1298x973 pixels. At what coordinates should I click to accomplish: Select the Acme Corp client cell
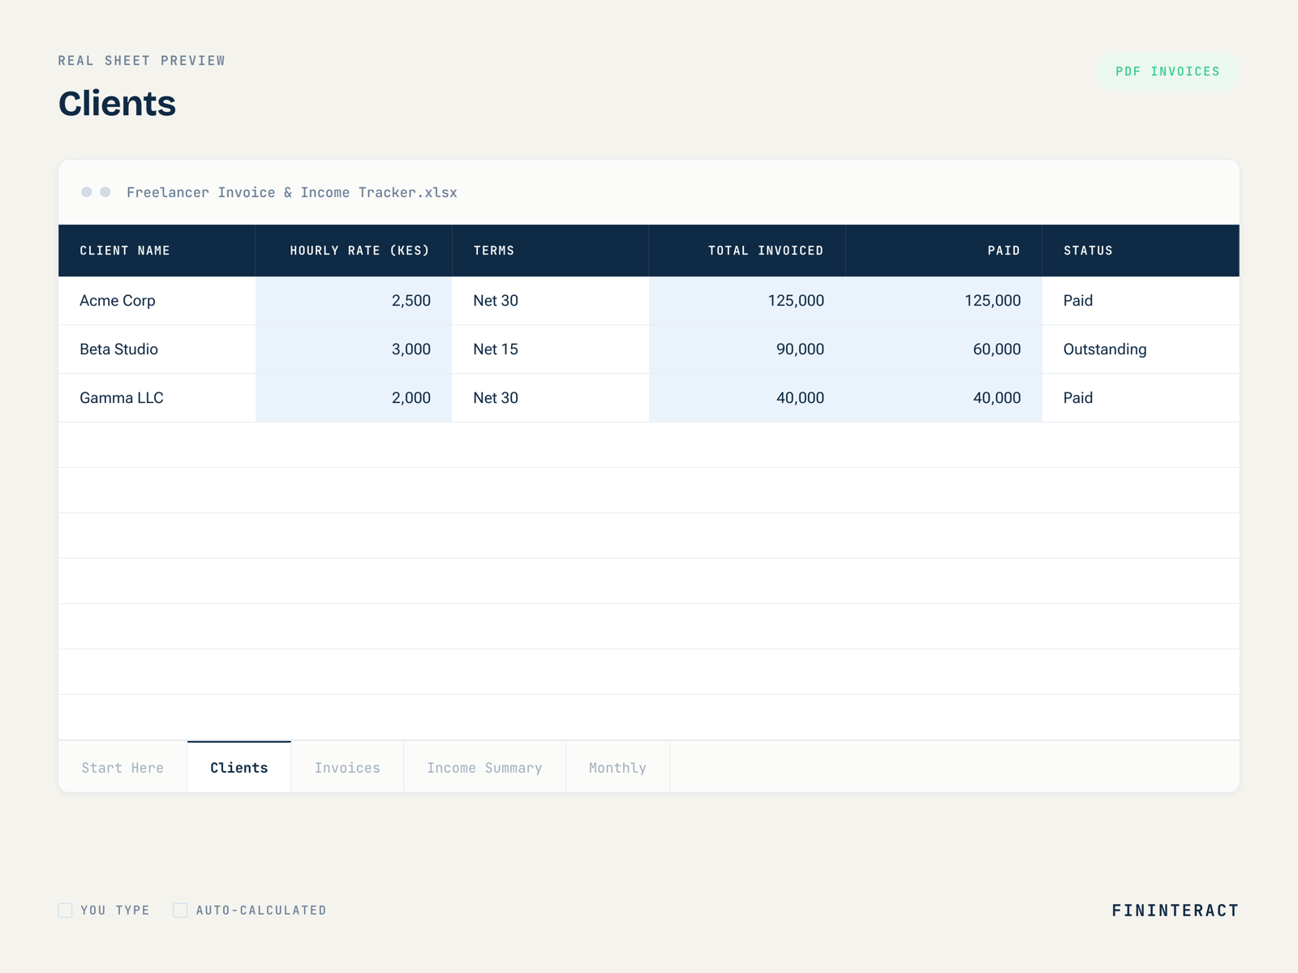[157, 301]
